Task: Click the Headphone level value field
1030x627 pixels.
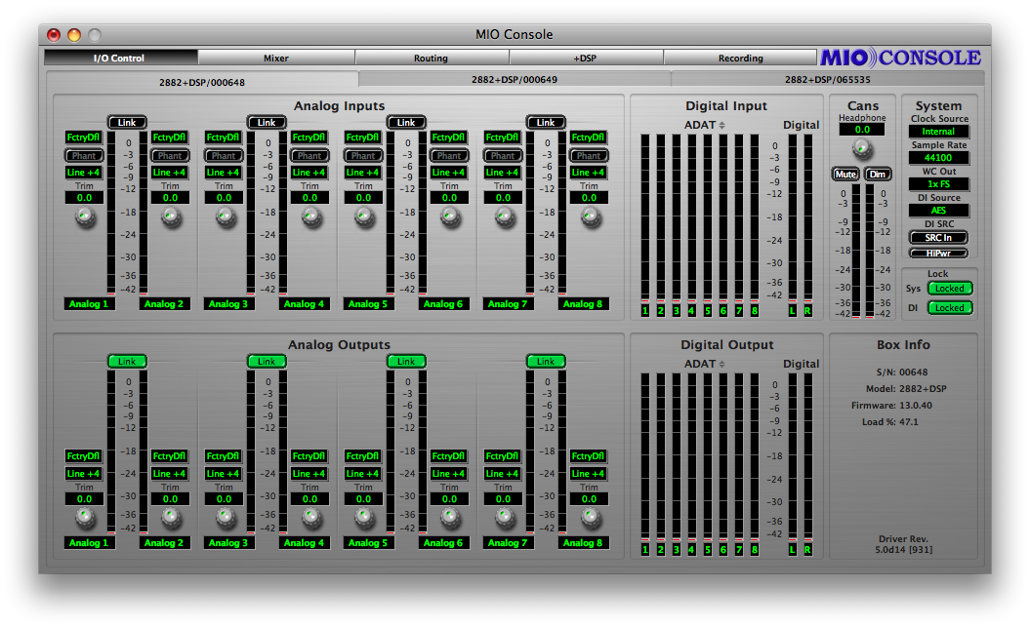Action: point(862,130)
